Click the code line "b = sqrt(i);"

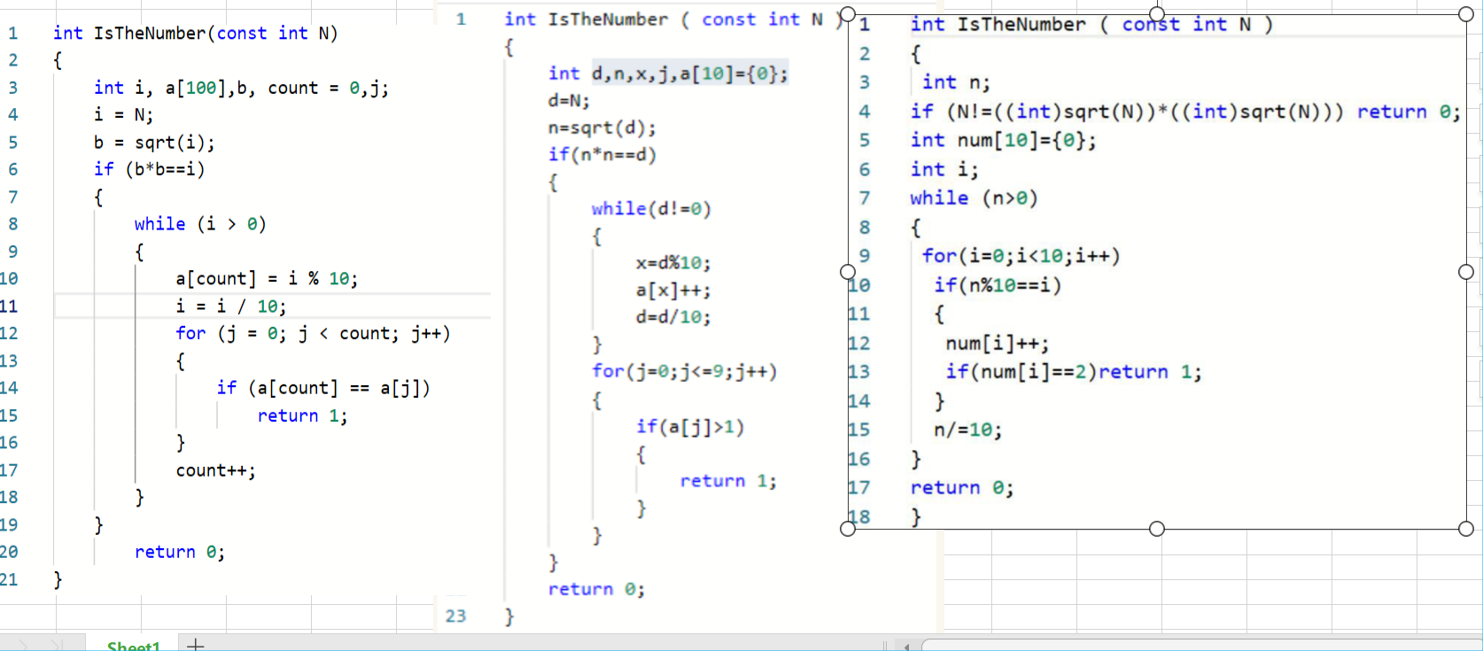pos(154,143)
